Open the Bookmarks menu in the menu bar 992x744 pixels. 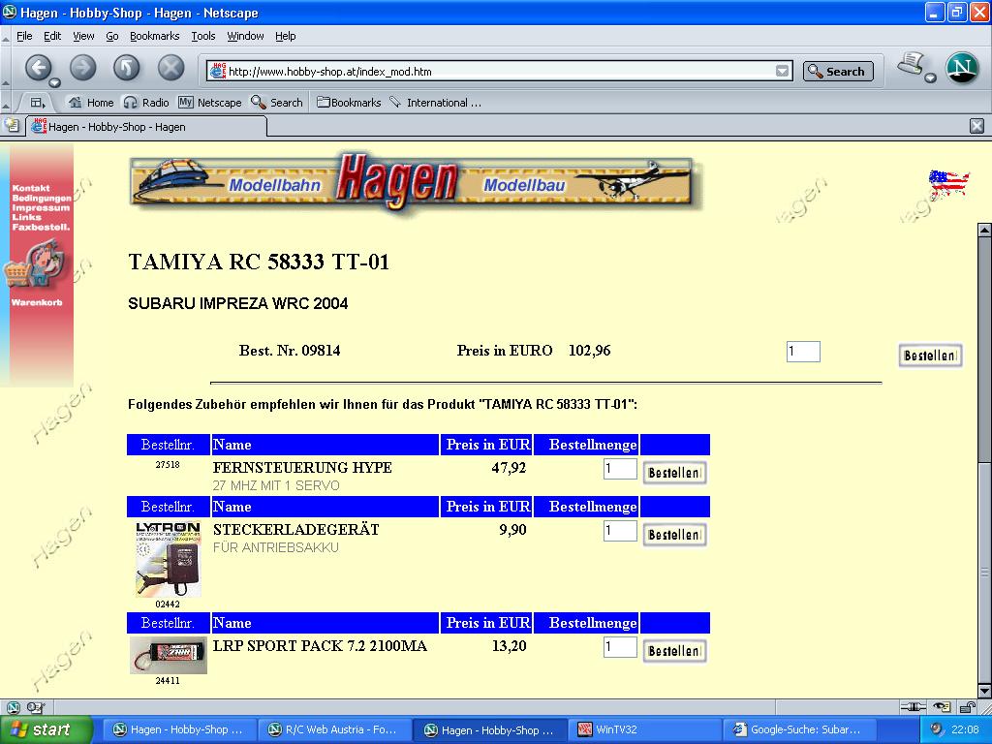point(154,36)
